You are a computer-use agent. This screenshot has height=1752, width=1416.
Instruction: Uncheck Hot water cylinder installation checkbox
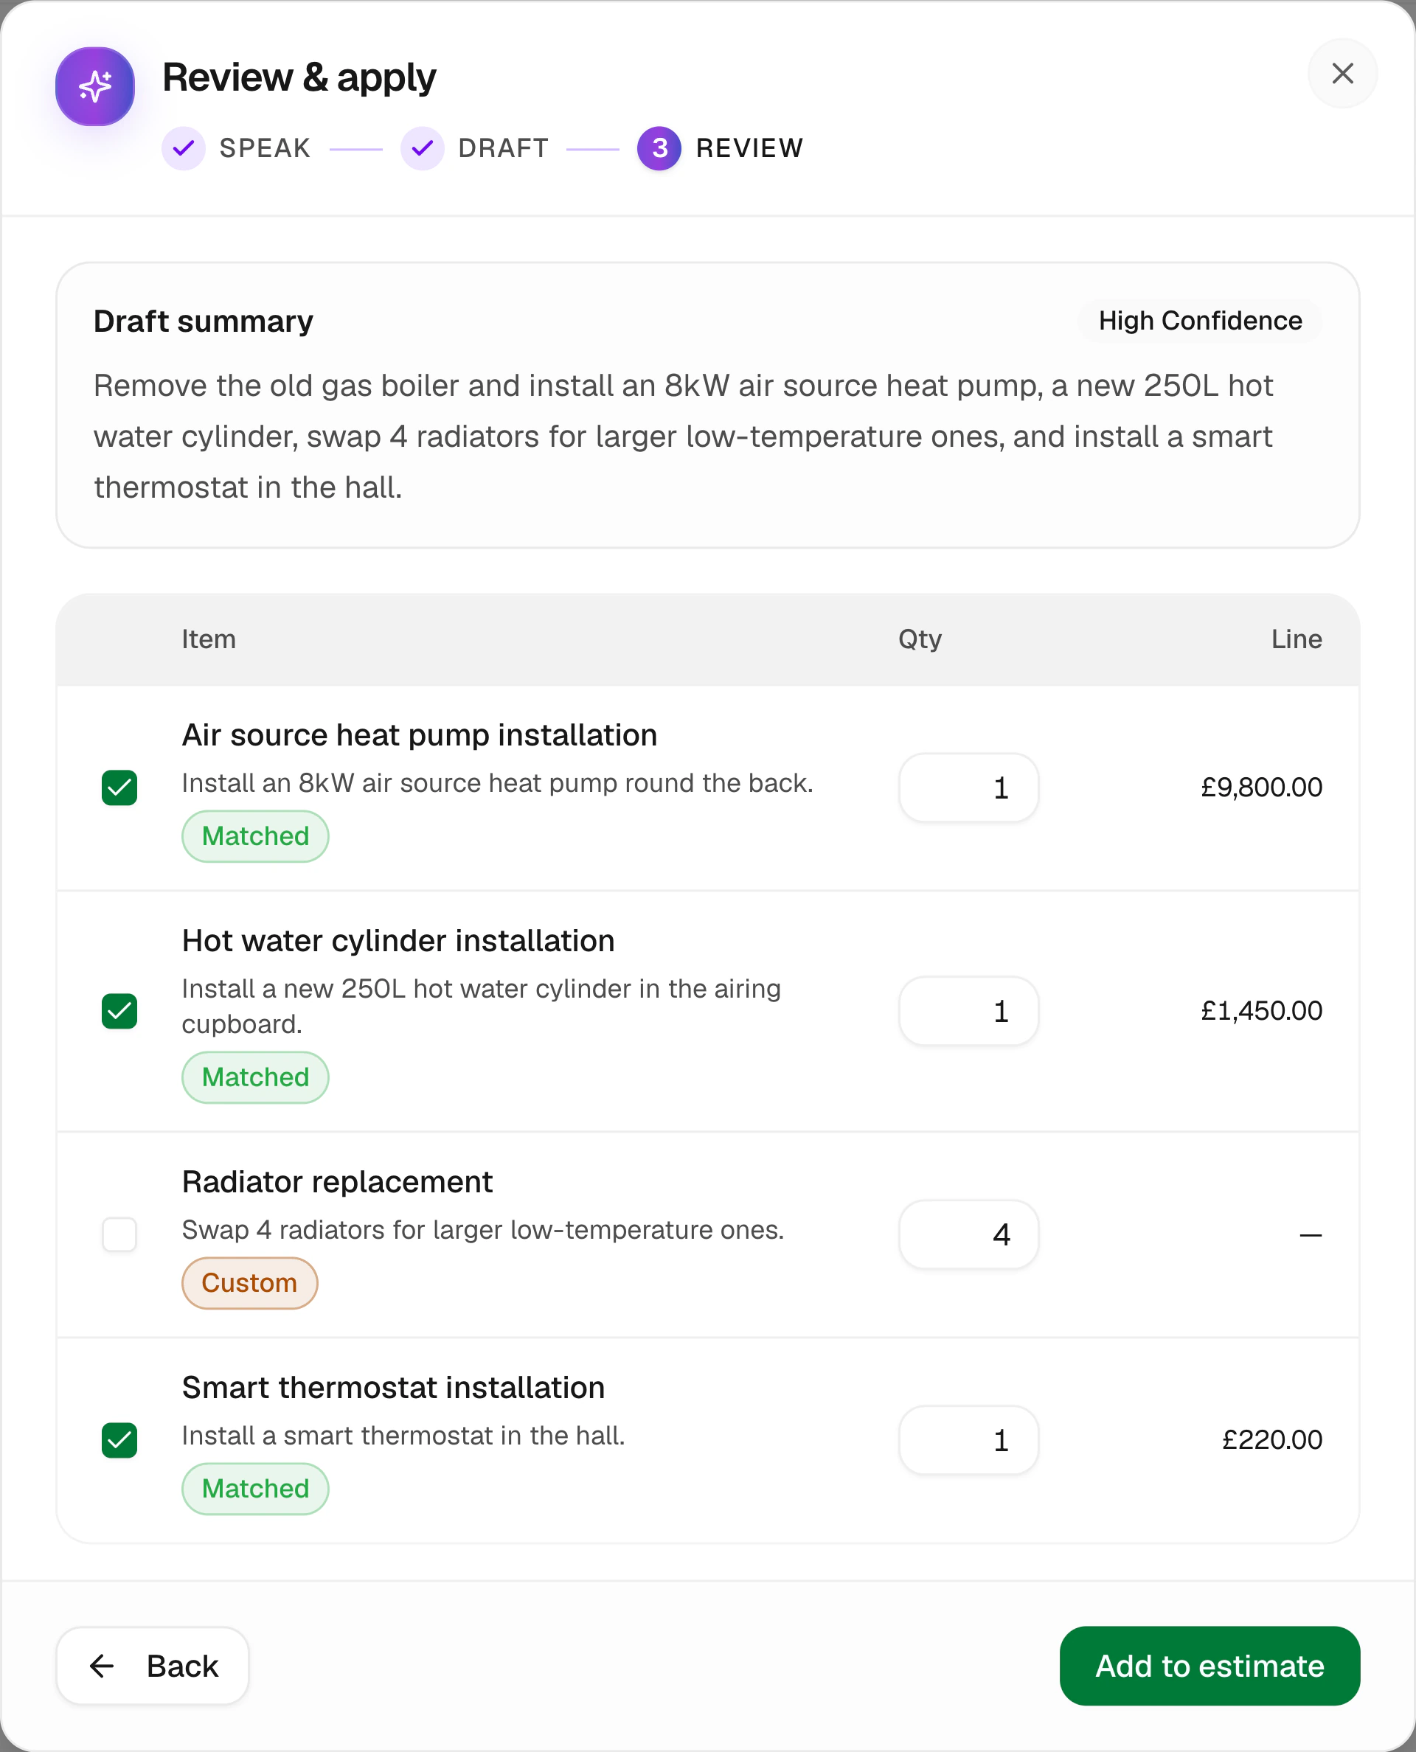point(119,1011)
